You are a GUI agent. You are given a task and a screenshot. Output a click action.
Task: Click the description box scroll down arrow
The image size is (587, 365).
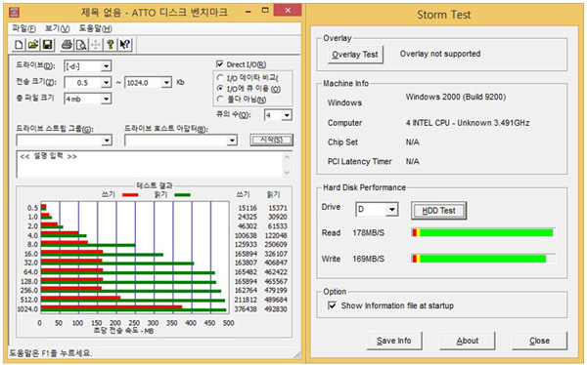pos(287,172)
